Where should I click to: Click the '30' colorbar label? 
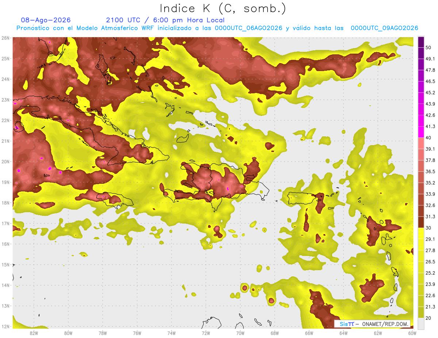coord(429,228)
